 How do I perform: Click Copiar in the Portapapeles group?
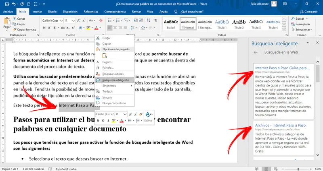19,24
